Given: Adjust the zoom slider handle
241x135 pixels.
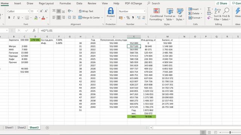Looking at the screenshot, I should [x=230, y=132].
